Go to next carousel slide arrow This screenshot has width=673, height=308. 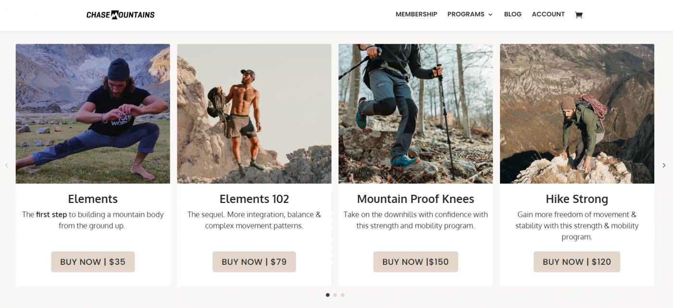pos(664,165)
